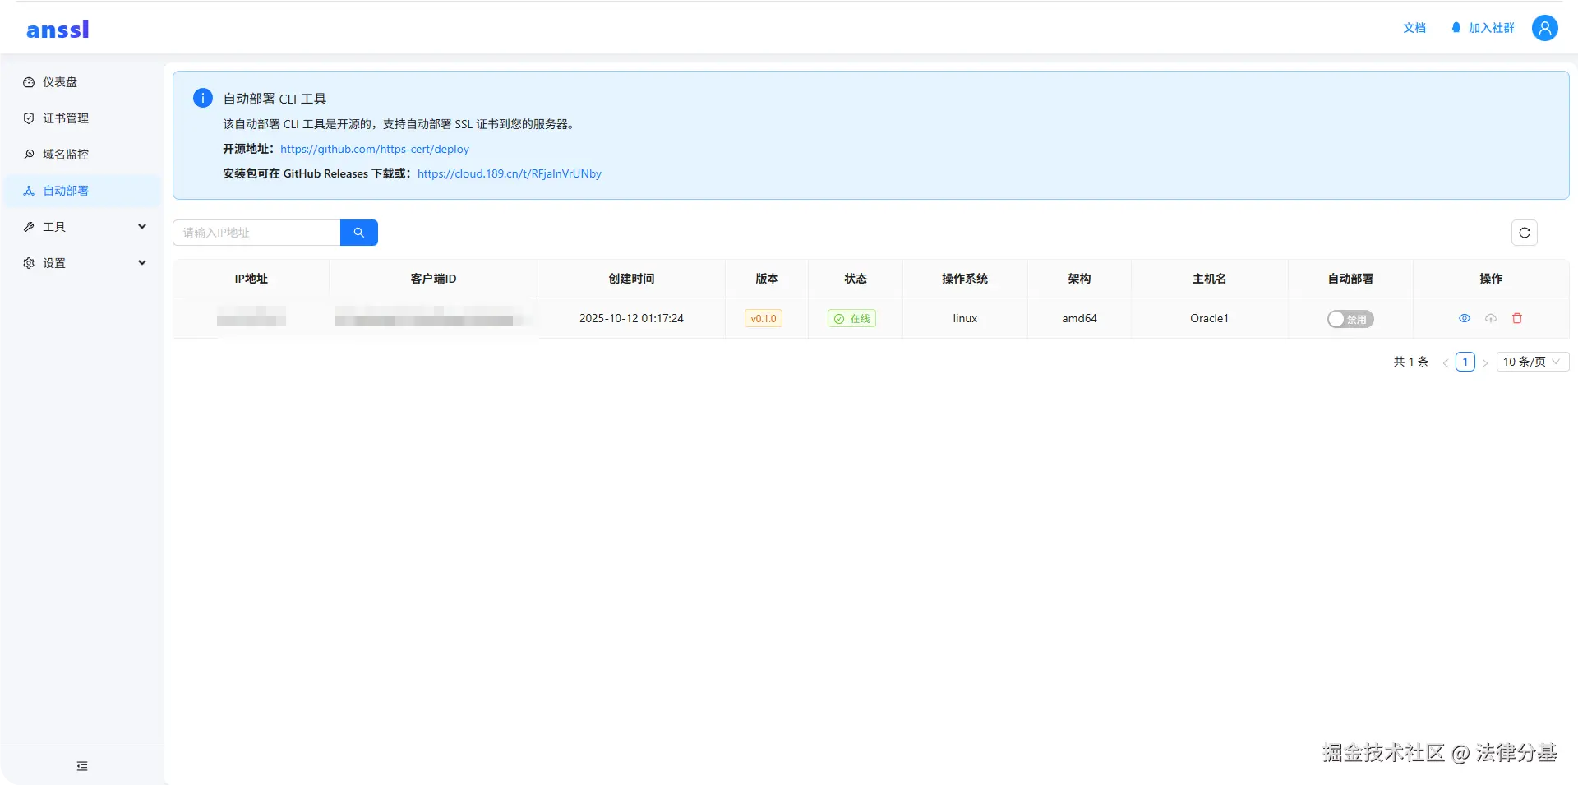1578x785 pixels.
Task: Refresh the client list
Action: click(x=1525, y=233)
